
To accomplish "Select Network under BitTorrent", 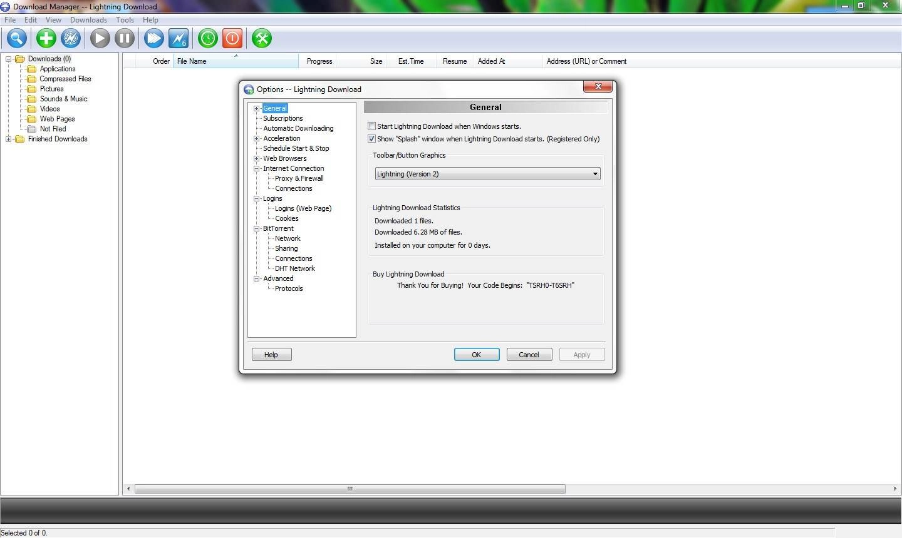I will 288,238.
